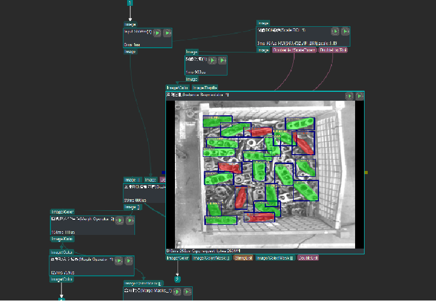Click the input connector labeled 1

(x=130, y=3)
